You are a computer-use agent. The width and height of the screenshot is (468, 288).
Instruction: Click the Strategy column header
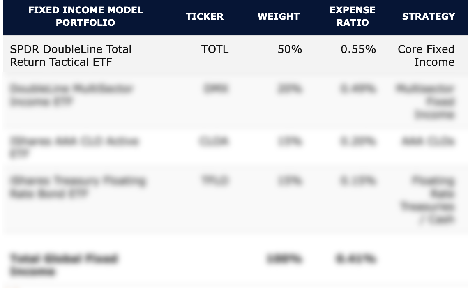(x=429, y=16)
